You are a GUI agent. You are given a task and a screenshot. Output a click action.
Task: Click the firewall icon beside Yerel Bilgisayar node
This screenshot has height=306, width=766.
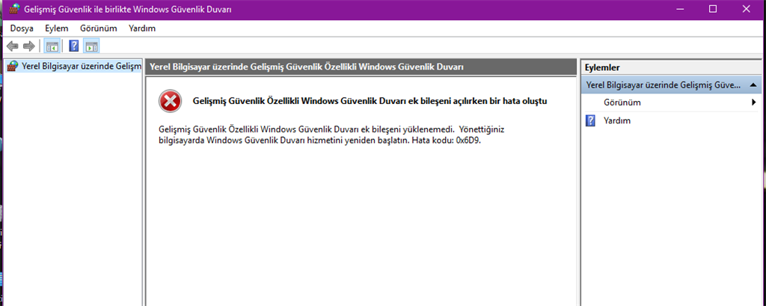tap(13, 66)
